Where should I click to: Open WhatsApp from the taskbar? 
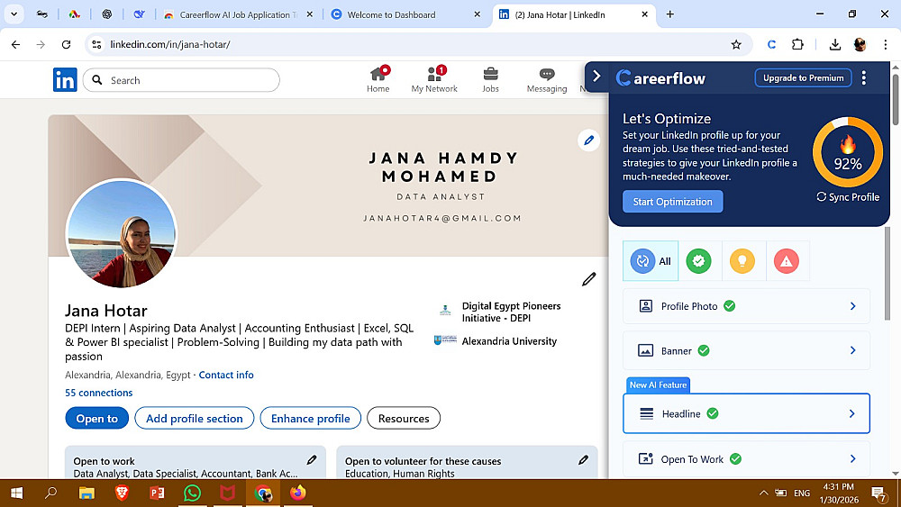point(192,493)
